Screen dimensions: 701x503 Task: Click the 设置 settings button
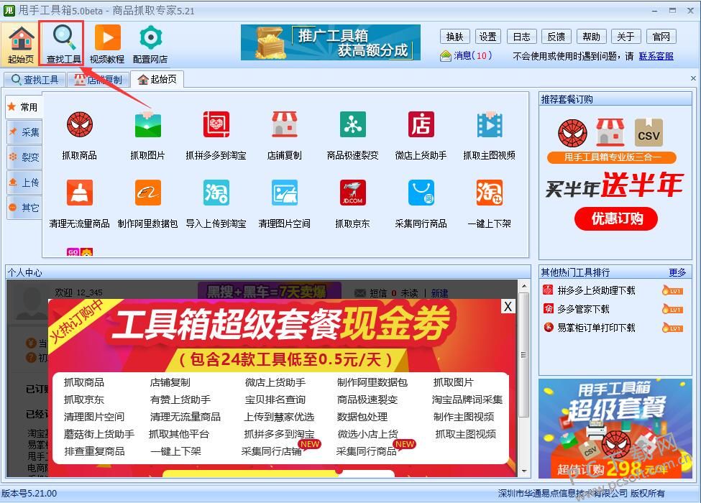click(x=487, y=37)
